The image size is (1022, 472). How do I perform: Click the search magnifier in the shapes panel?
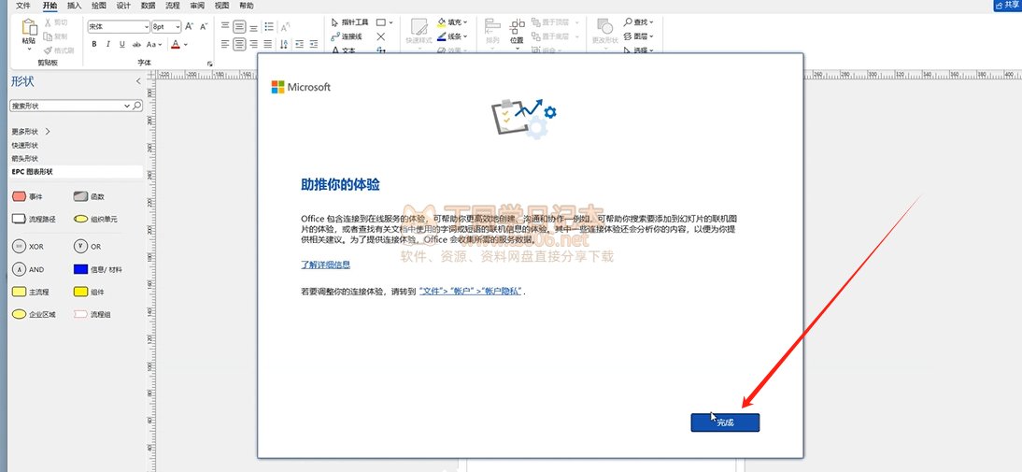pos(137,107)
